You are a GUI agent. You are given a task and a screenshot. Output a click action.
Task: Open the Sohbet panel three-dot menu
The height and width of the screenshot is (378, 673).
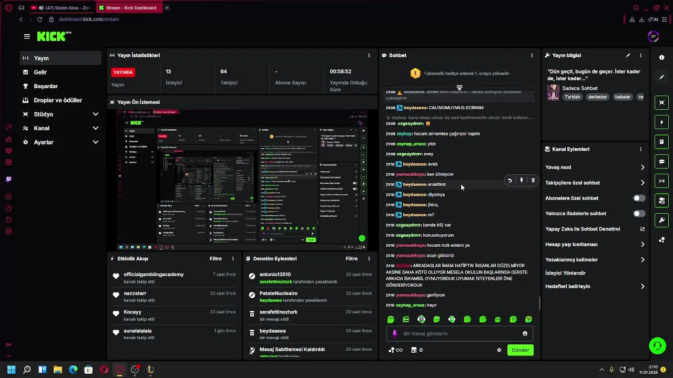(532, 55)
